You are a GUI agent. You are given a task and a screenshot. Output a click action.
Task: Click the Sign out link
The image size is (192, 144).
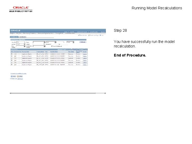pos(103,32)
